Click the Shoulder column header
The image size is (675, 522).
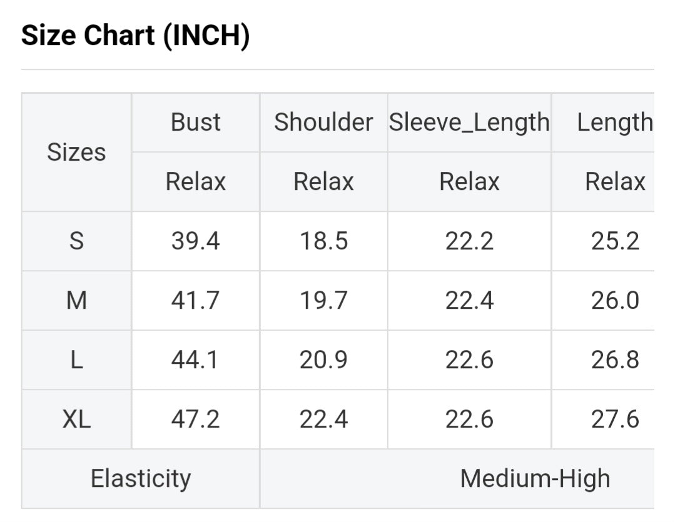coord(323,122)
